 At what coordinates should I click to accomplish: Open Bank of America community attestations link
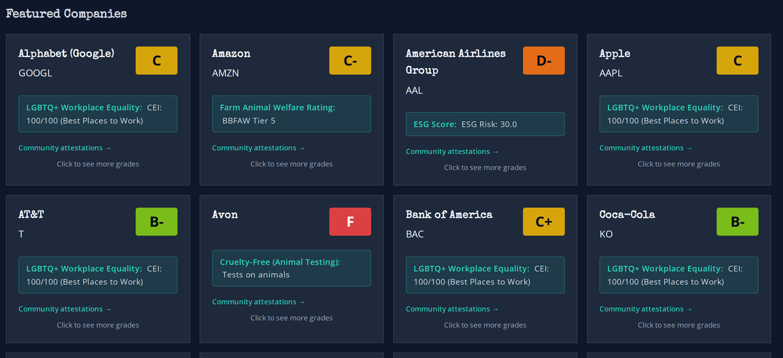point(452,309)
